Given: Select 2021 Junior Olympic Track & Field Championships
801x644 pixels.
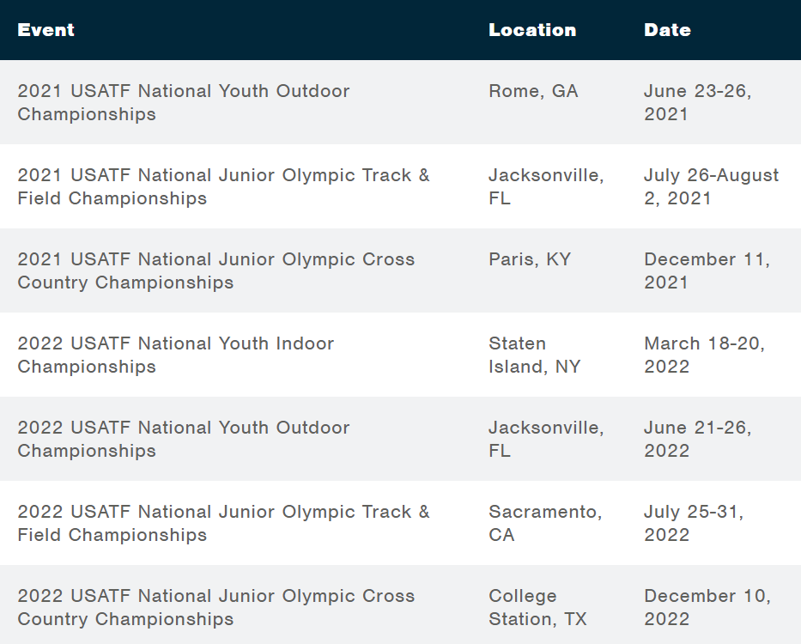Looking at the screenshot, I should tap(223, 186).
